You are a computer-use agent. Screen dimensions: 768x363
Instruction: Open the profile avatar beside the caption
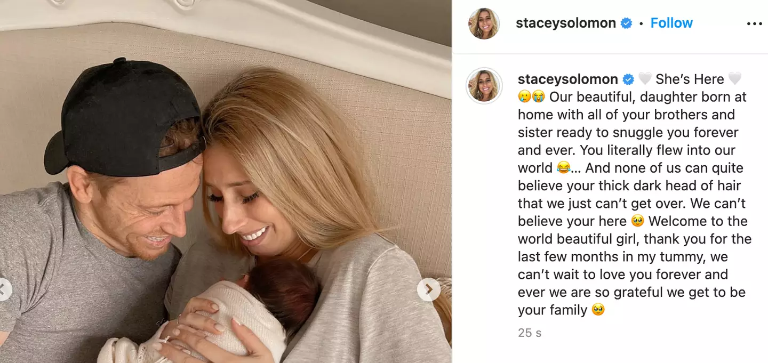pos(484,85)
